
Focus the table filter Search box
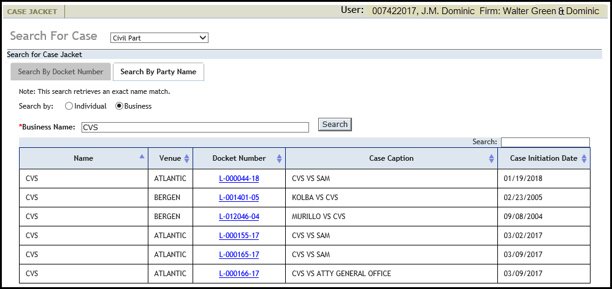[x=545, y=142]
